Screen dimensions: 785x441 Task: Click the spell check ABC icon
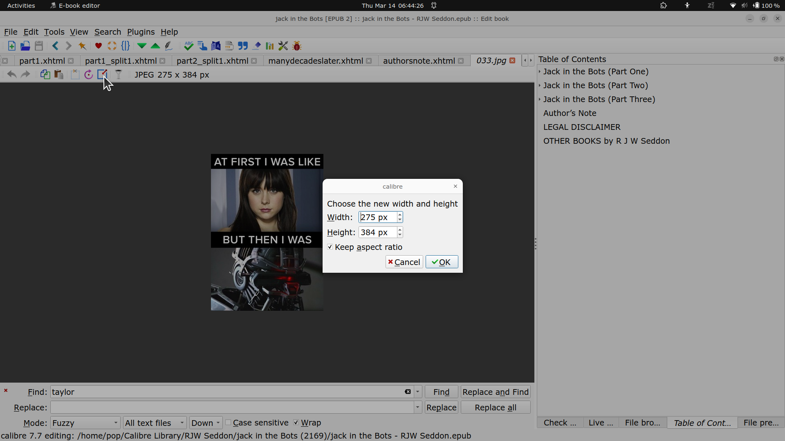188,46
